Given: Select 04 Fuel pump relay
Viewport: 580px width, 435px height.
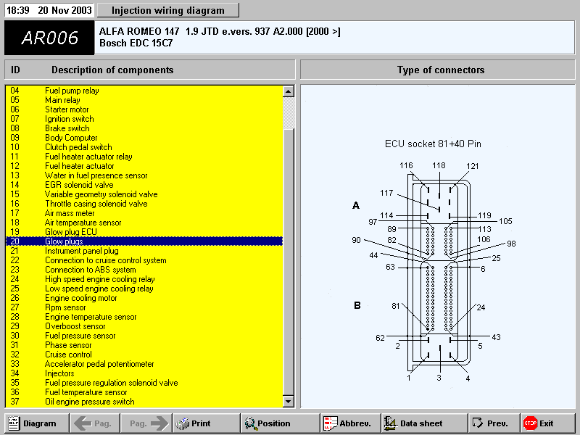Looking at the screenshot, I should click(x=144, y=91).
